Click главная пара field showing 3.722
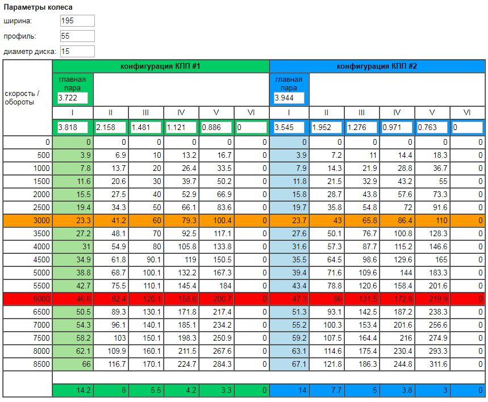 pos(72,98)
